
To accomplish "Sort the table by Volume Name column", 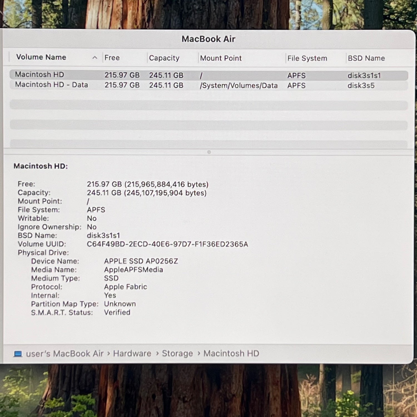I will (41, 57).
